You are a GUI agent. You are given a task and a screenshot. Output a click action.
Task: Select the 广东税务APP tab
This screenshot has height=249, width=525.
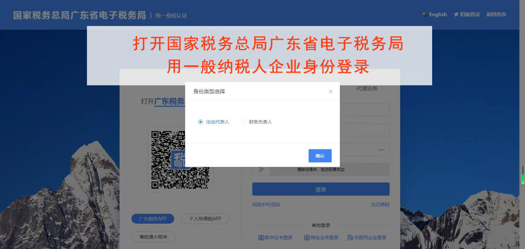pos(153,219)
